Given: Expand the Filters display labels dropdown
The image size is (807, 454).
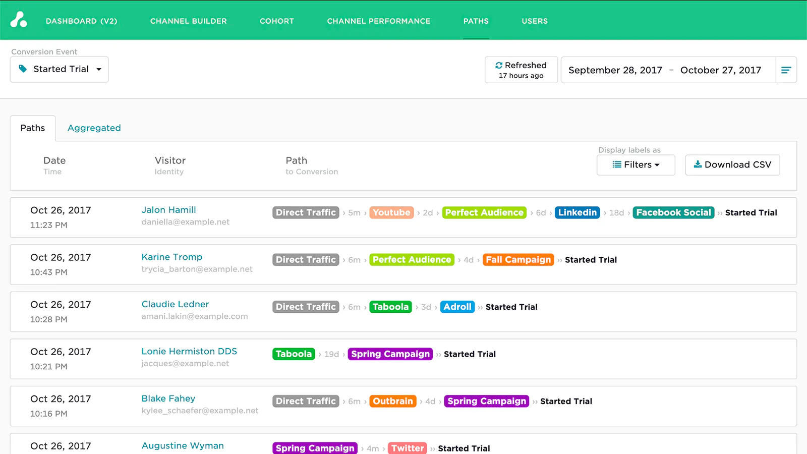Looking at the screenshot, I should pyautogui.click(x=636, y=165).
